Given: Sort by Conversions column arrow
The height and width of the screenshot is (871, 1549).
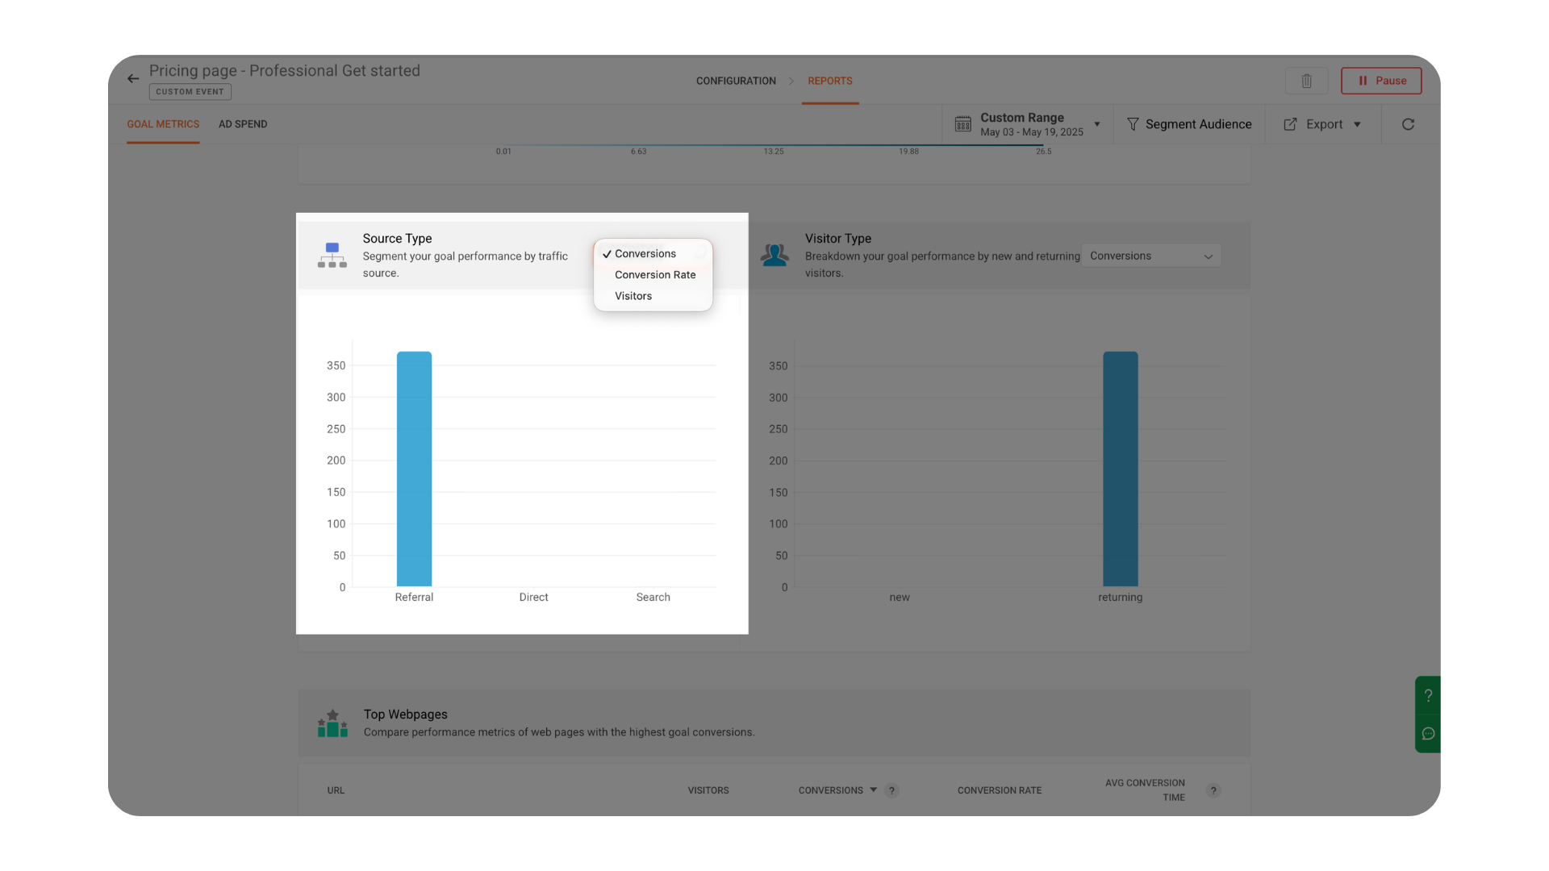Looking at the screenshot, I should point(873,790).
